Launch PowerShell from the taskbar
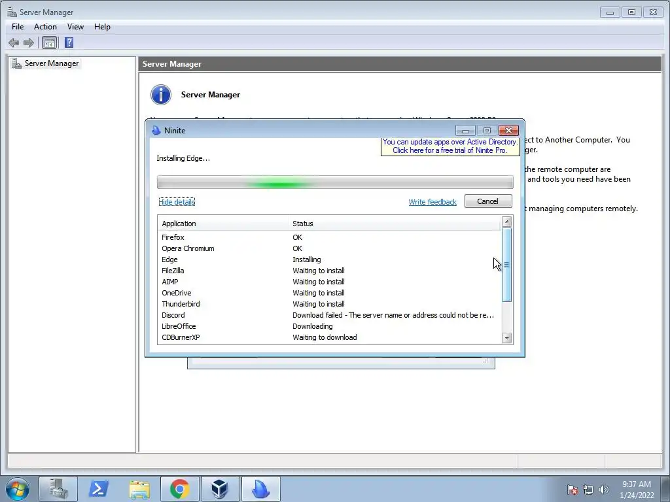Screen dimensions: 670x502 [x=98, y=489]
